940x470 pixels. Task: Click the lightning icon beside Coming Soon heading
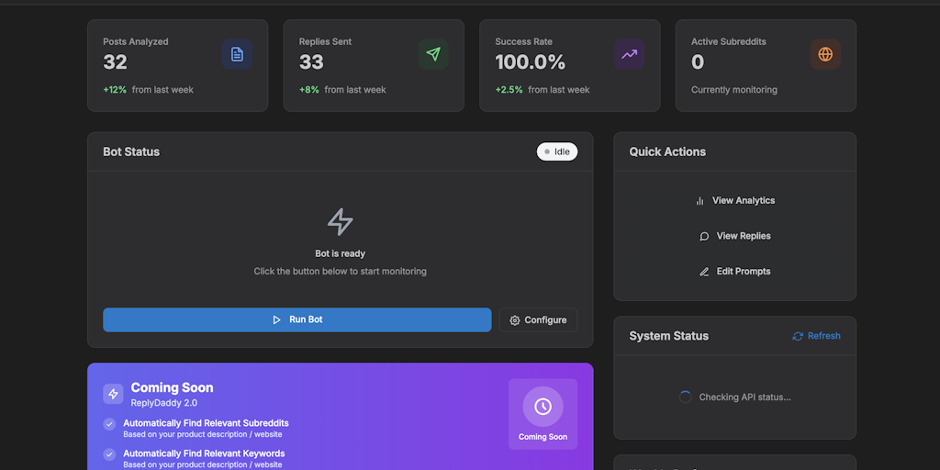[x=113, y=394]
